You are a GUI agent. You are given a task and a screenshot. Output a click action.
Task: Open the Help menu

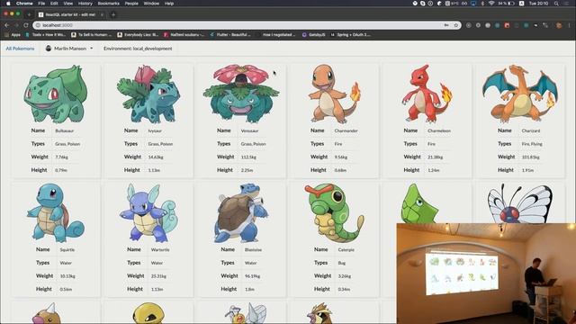168,4
